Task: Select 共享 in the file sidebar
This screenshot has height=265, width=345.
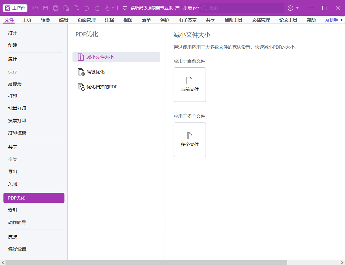Action: [13, 147]
